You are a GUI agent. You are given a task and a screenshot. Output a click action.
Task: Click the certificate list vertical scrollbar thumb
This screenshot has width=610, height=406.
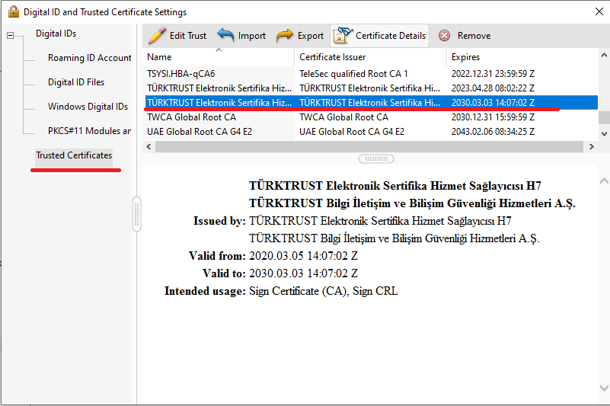tap(604, 117)
